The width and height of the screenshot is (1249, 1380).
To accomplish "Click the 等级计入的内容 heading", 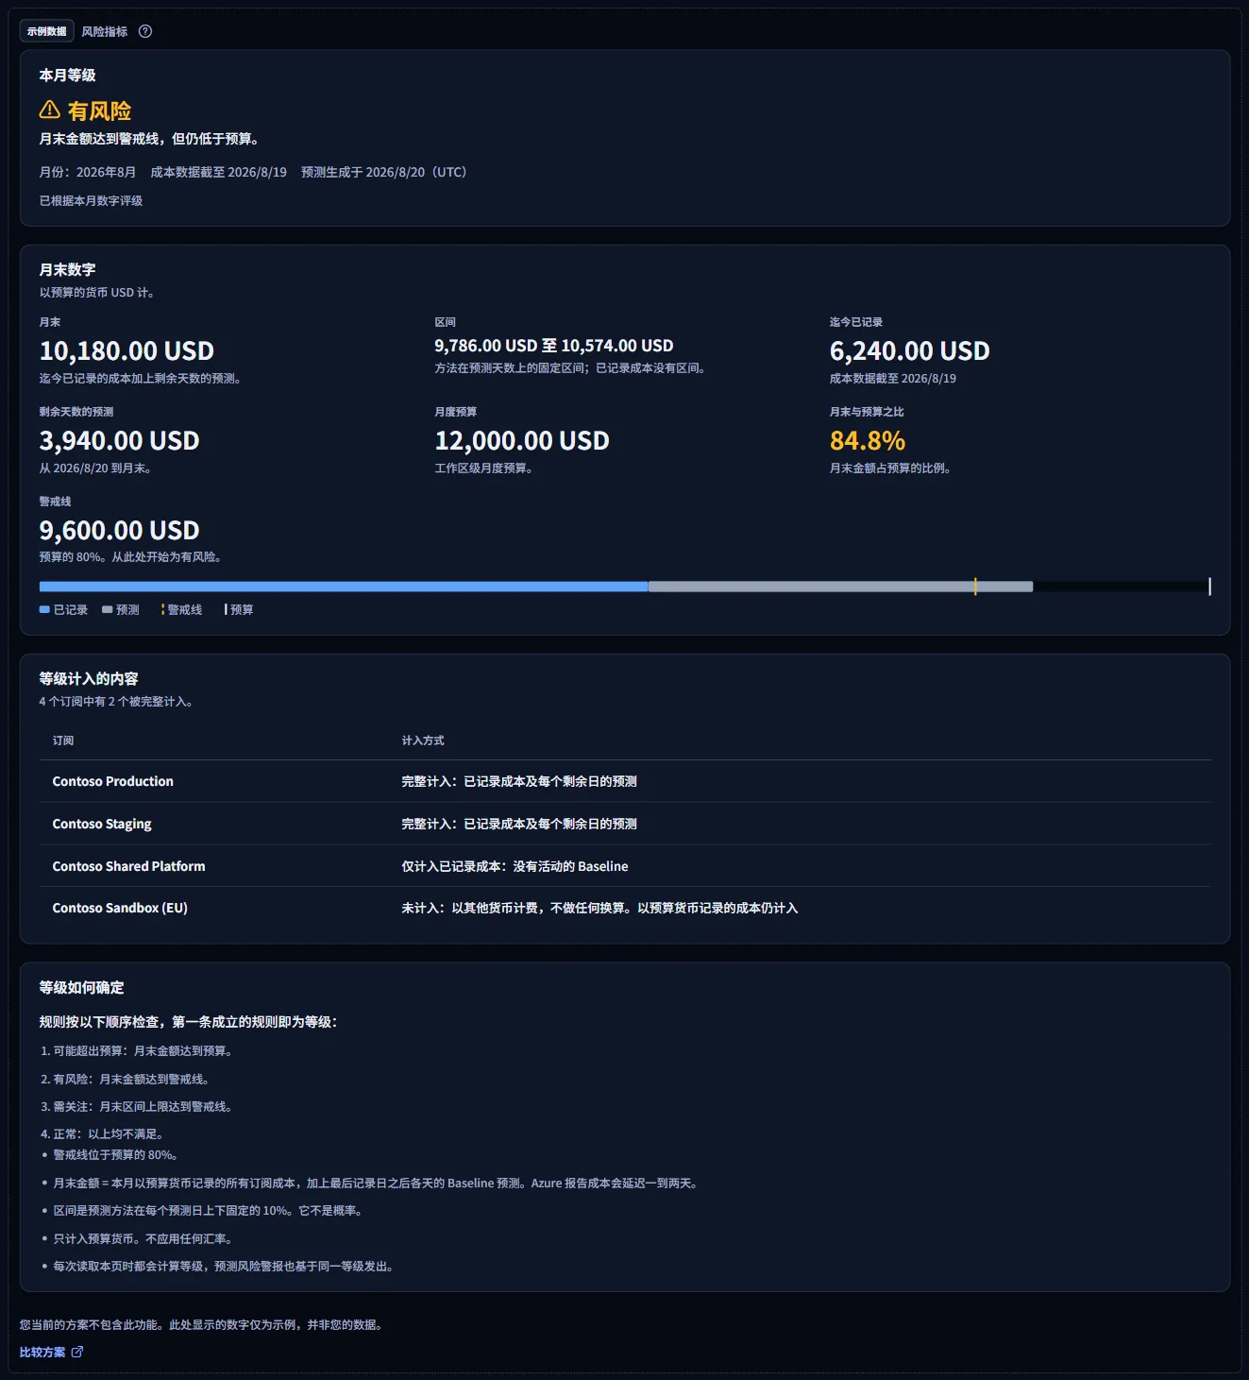I will pyautogui.click(x=89, y=679).
